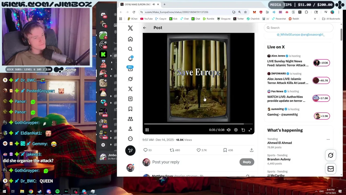Open more options dots beside Ahmed El Ahmad
The width and height of the screenshot is (346, 195).
(x=328, y=139)
